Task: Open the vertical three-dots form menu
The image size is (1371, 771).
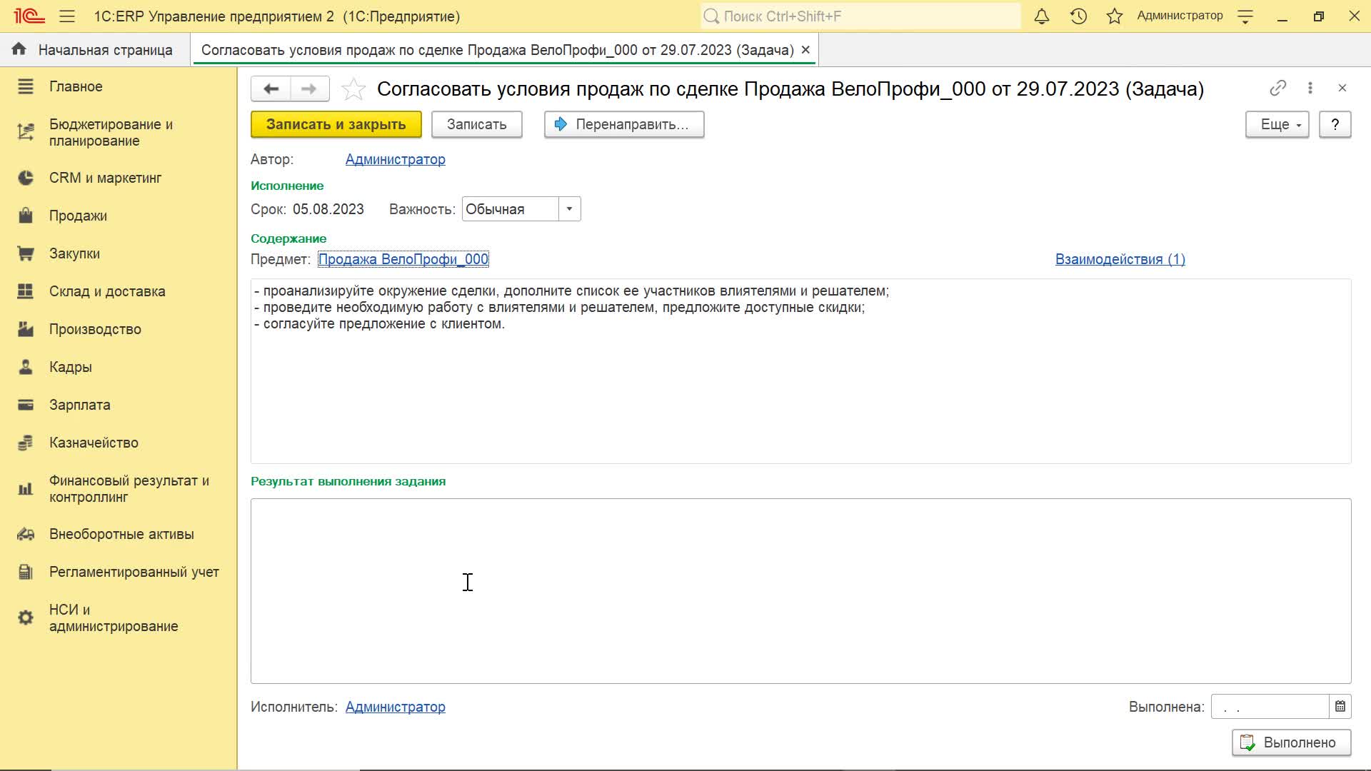Action: click(1310, 88)
